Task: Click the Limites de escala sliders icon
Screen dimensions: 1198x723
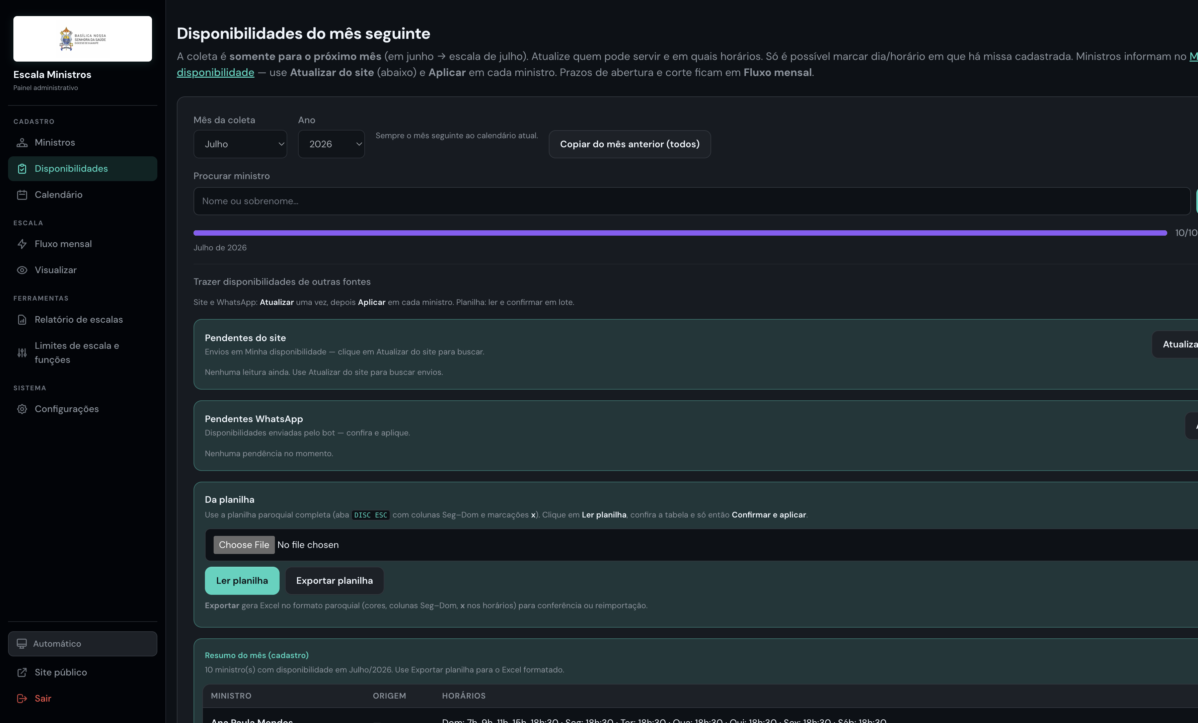Action: (22, 353)
